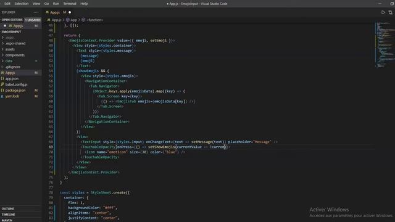
Task: Collapse the Open Editors section
Action: [x=12, y=20]
